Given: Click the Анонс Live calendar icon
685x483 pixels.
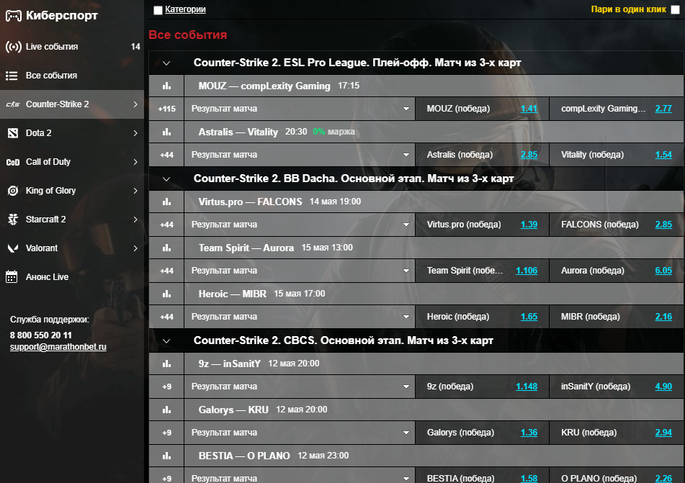Looking at the screenshot, I should 12,277.
